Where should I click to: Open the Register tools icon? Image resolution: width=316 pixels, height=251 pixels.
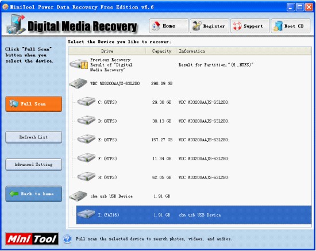tap(196, 26)
